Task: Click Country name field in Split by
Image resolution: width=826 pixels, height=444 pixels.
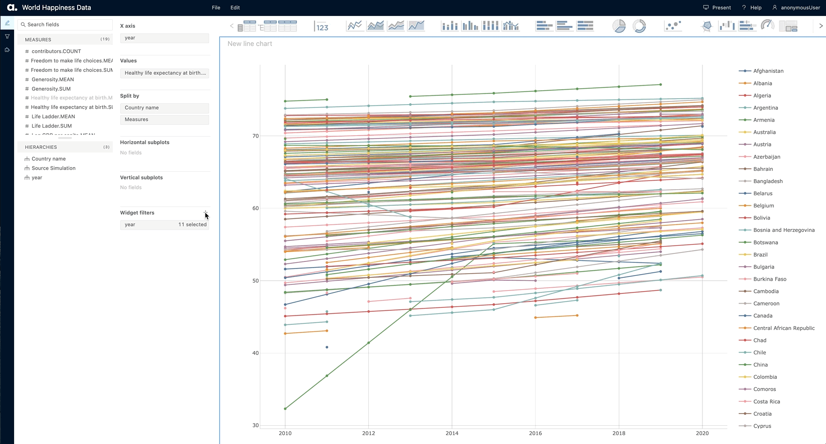Action: tap(164, 108)
